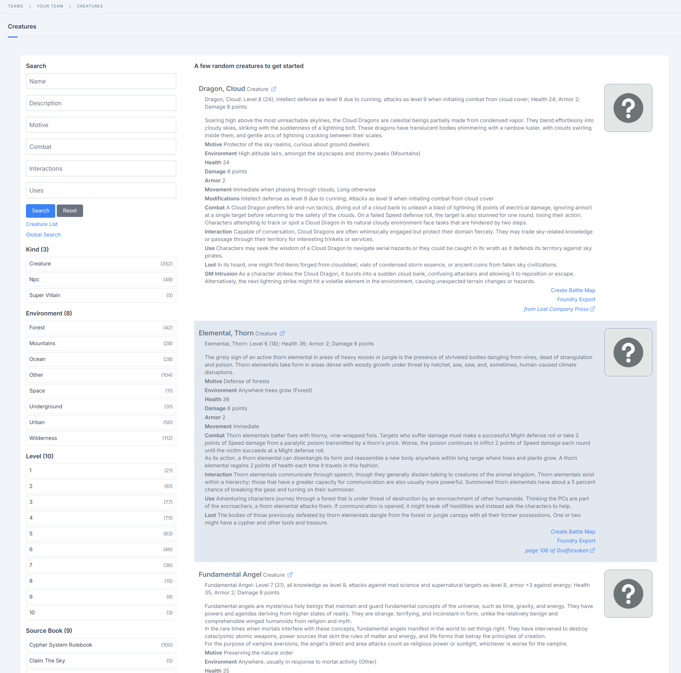Viewport: 681px width, 673px height.
Task: Open Dragon, Cloud external link icon
Action: click(274, 89)
